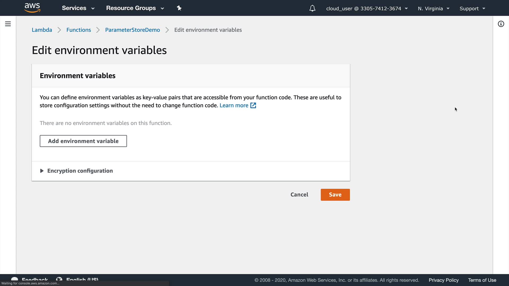Click the external link icon beside Learn more
This screenshot has width=509, height=286.
(x=253, y=105)
